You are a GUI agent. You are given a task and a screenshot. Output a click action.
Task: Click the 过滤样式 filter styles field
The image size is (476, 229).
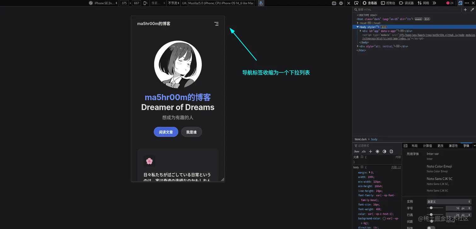378,146
